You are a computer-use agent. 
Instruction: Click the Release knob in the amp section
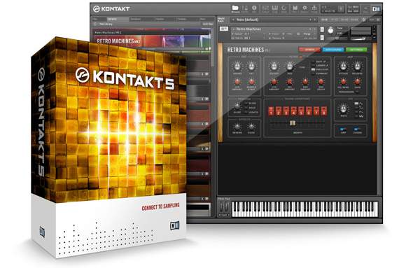coord(357,66)
